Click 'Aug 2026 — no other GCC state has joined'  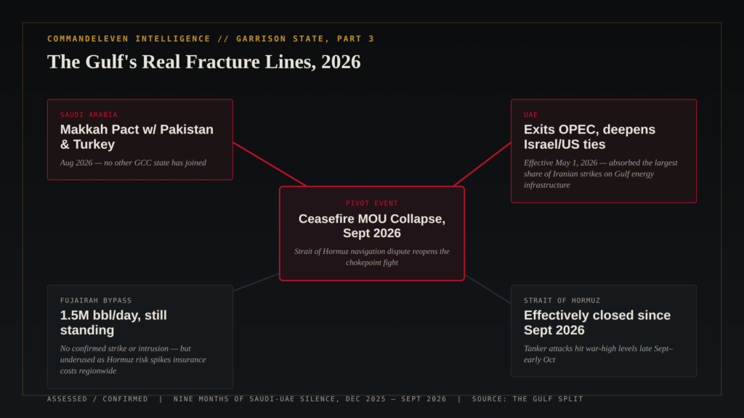[133, 163]
